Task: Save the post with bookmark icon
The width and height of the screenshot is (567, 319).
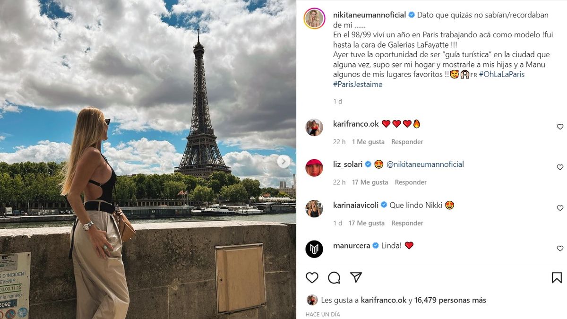Action: point(557,278)
